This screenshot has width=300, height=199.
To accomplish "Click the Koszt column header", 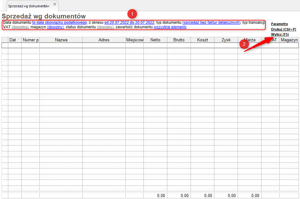I will coord(202,40).
